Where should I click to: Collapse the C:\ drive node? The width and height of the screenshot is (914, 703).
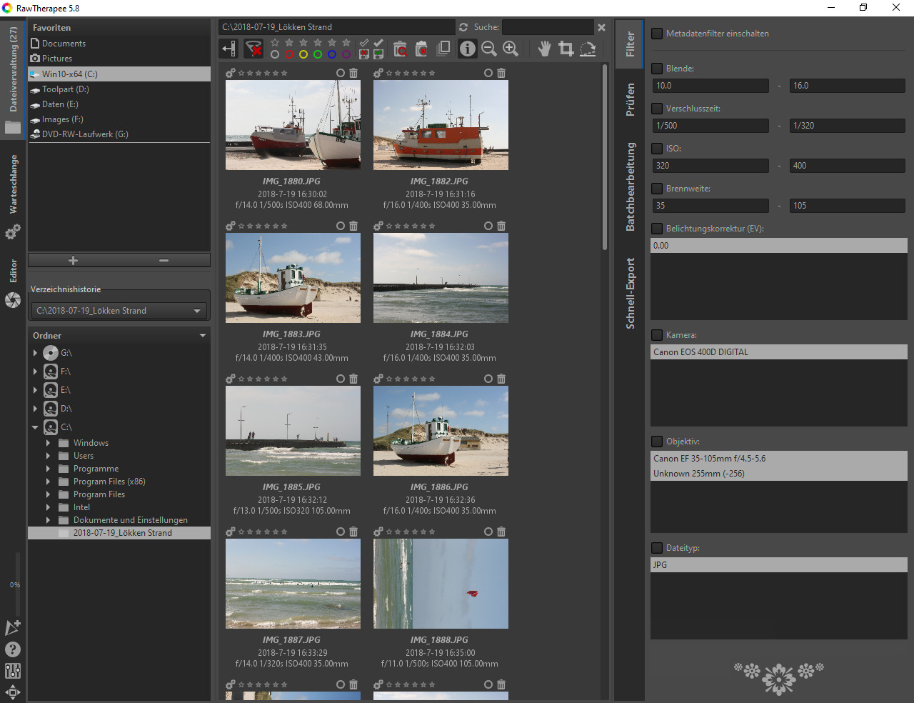(35, 427)
